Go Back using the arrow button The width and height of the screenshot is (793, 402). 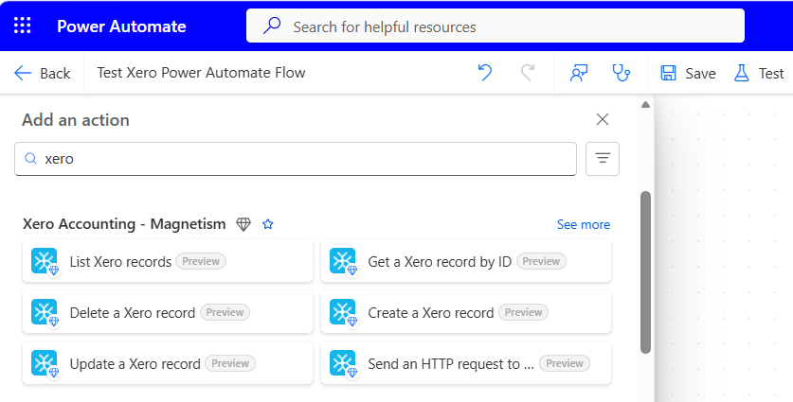click(x=42, y=73)
